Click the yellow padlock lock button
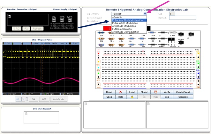 point(132,97)
